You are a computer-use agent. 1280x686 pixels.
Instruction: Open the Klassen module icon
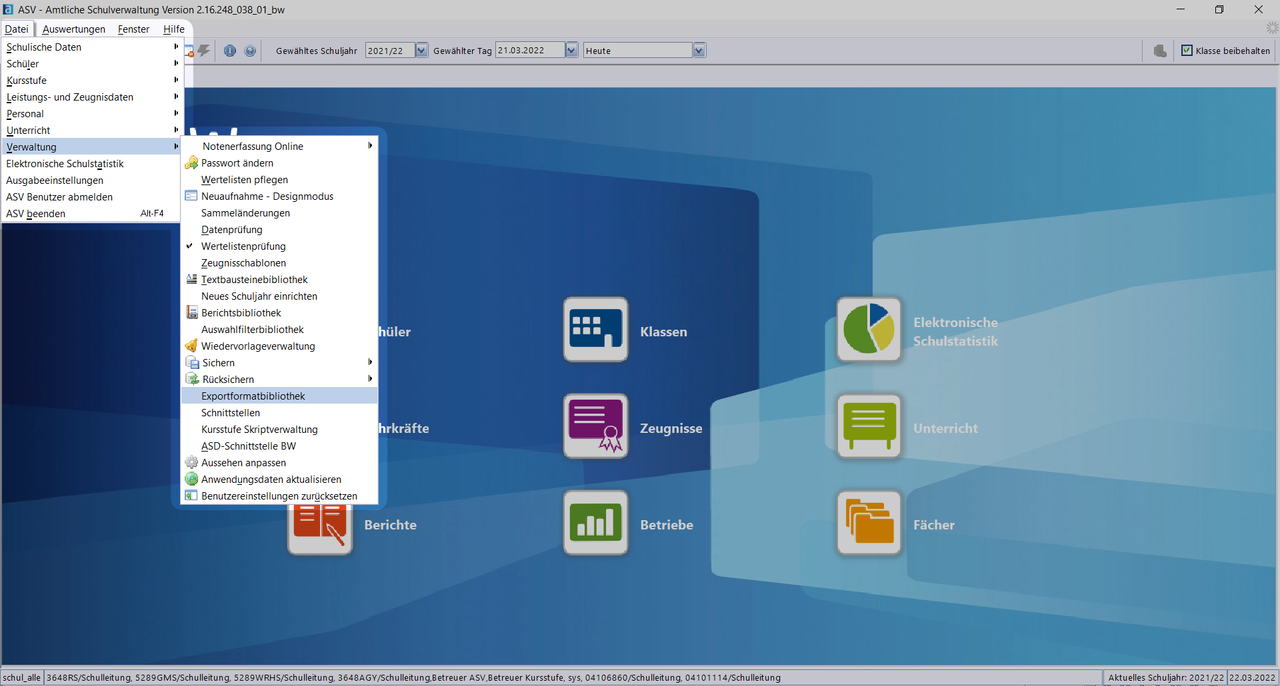[x=595, y=330]
